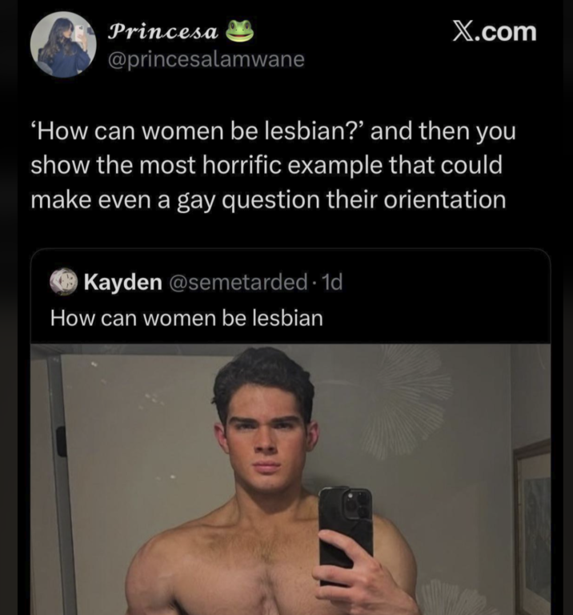Open the quoted tweet header bar
This screenshot has height=615, width=573.
click(291, 282)
